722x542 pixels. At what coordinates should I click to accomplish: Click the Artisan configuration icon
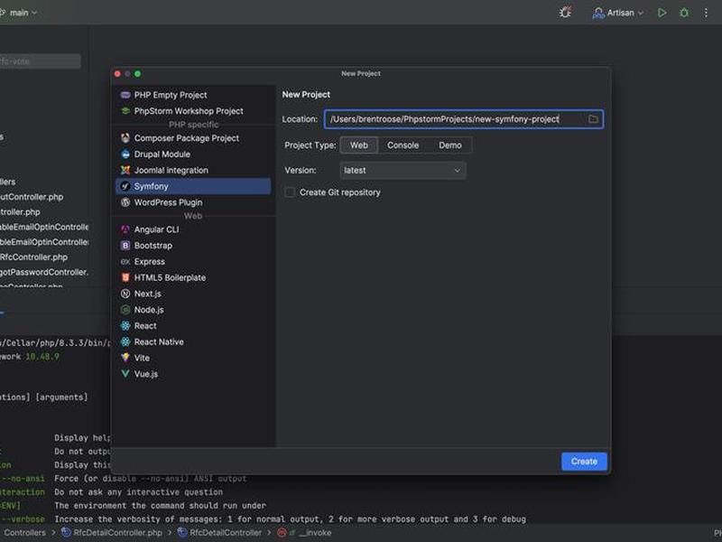coord(598,13)
